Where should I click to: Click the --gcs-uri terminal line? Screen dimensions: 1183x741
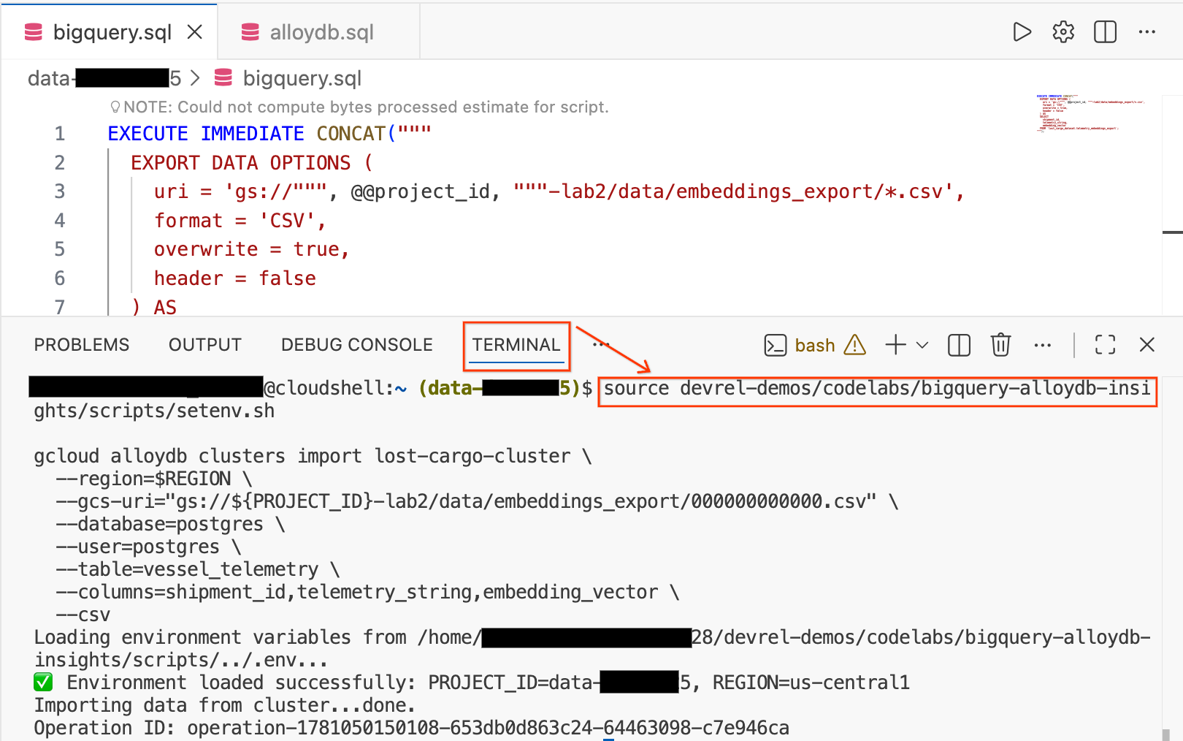(477, 501)
